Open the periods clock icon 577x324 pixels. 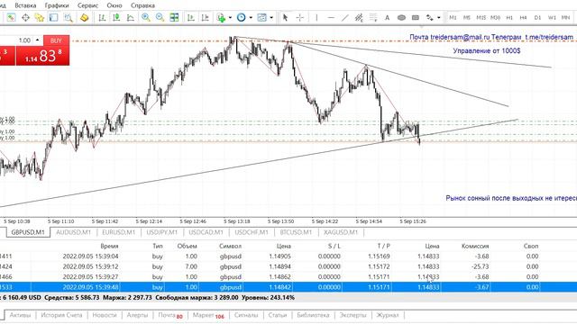(241, 17)
